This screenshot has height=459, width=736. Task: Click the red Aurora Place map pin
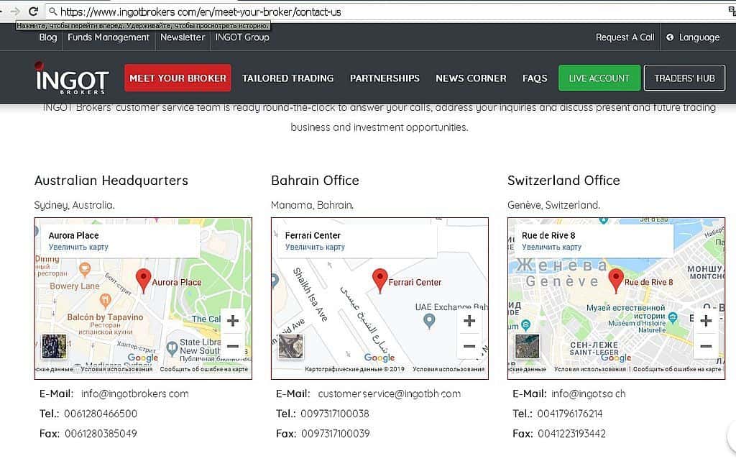pos(144,279)
